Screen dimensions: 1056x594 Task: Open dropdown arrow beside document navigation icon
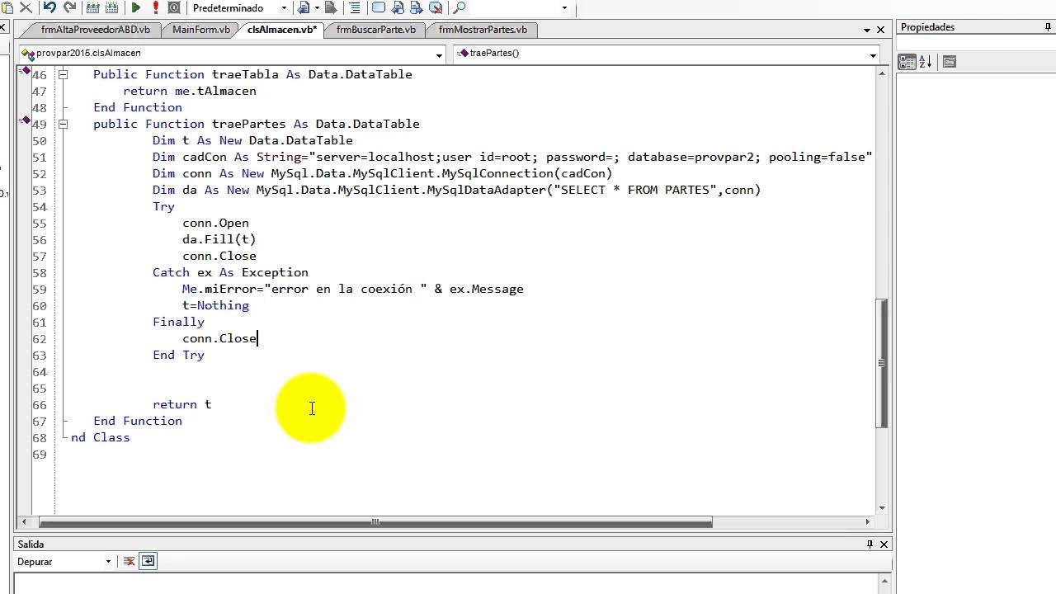click(x=317, y=8)
